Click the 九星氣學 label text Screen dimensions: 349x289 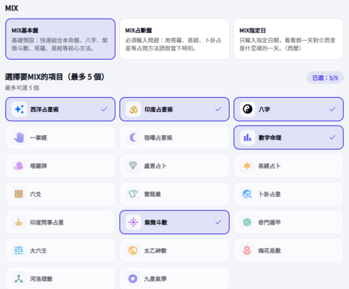pyautogui.click(x=155, y=279)
